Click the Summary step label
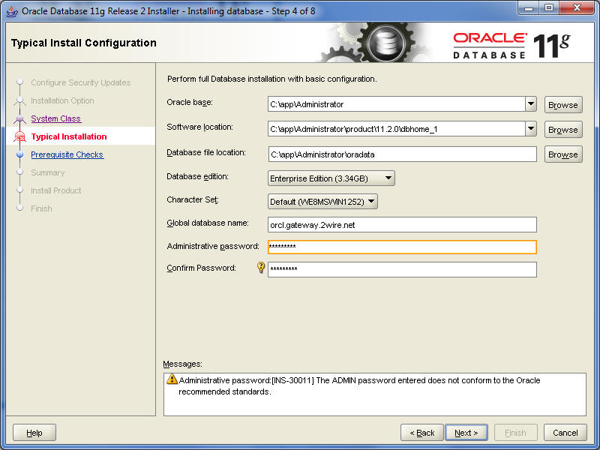600x450 pixels. (47, 172)
